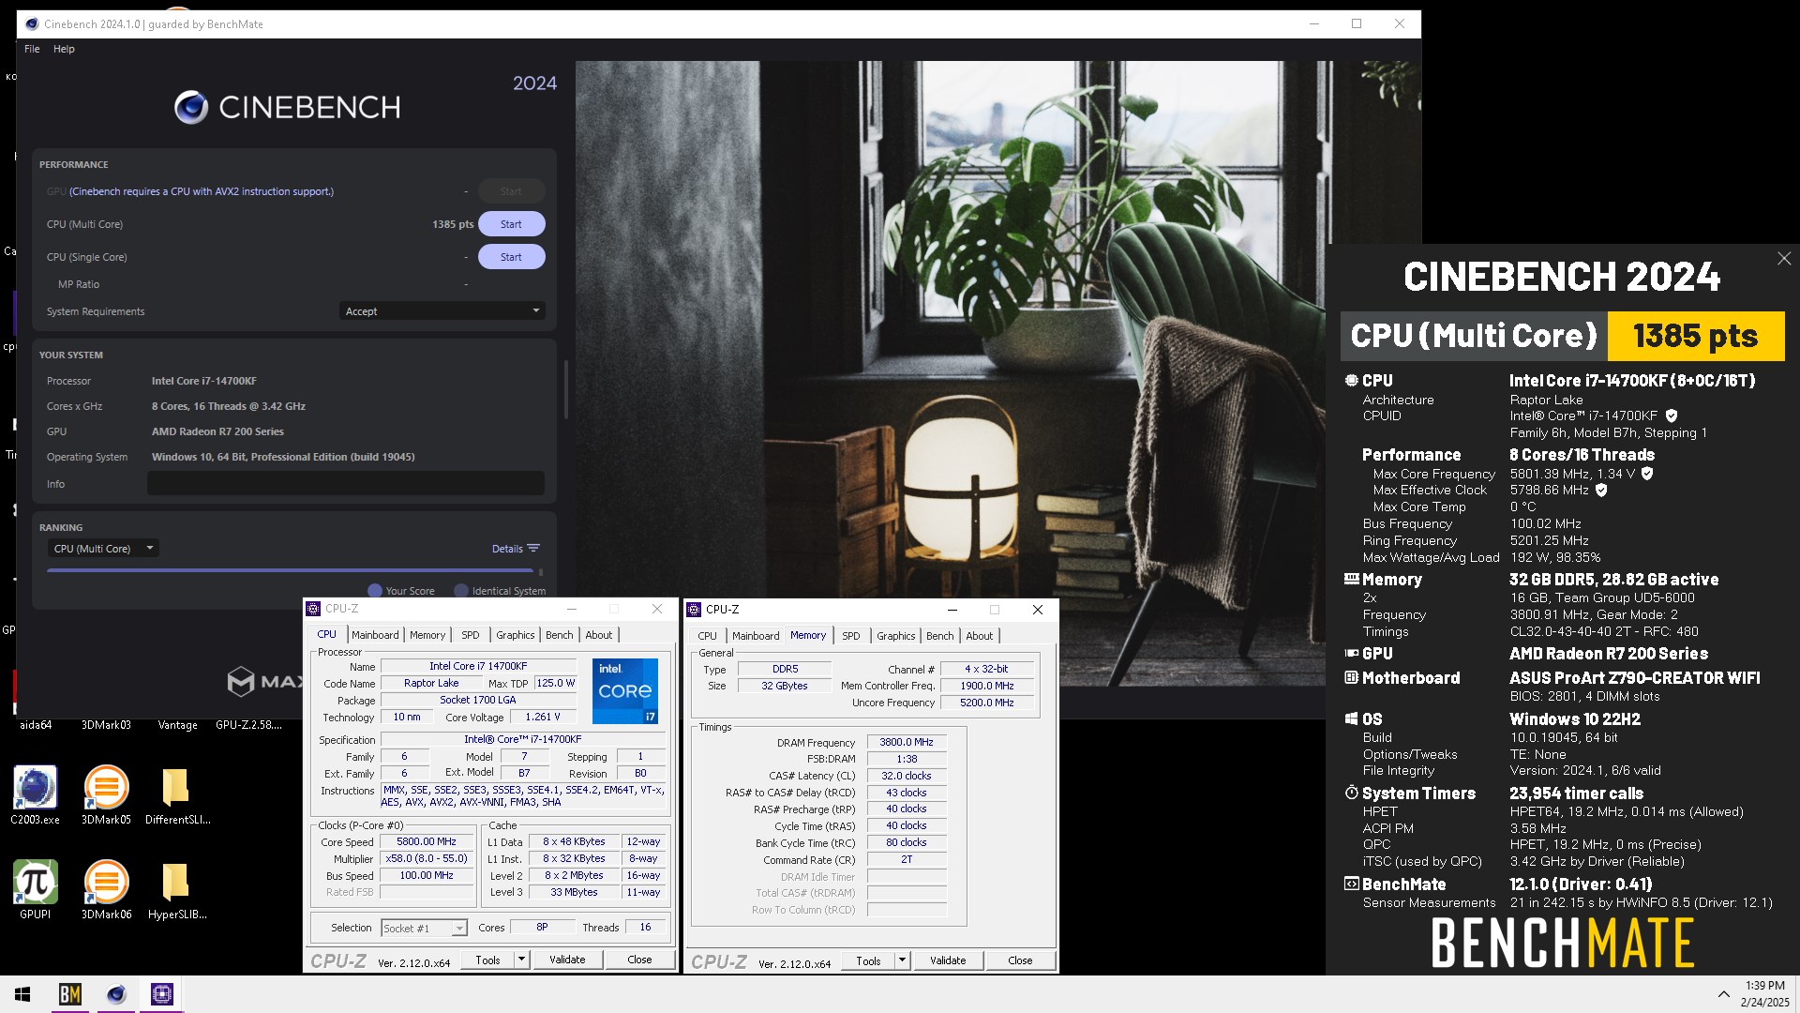1800x1013 pixels.
Task: Open the System Requirements Accept dropdown
Action: click(x=442, y=311)
